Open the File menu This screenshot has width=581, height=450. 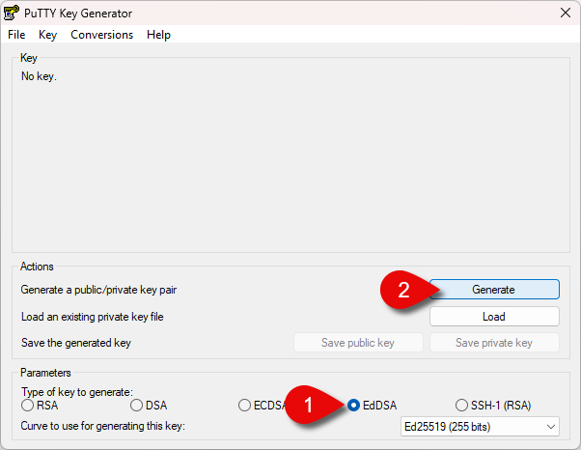click(16, 35)
